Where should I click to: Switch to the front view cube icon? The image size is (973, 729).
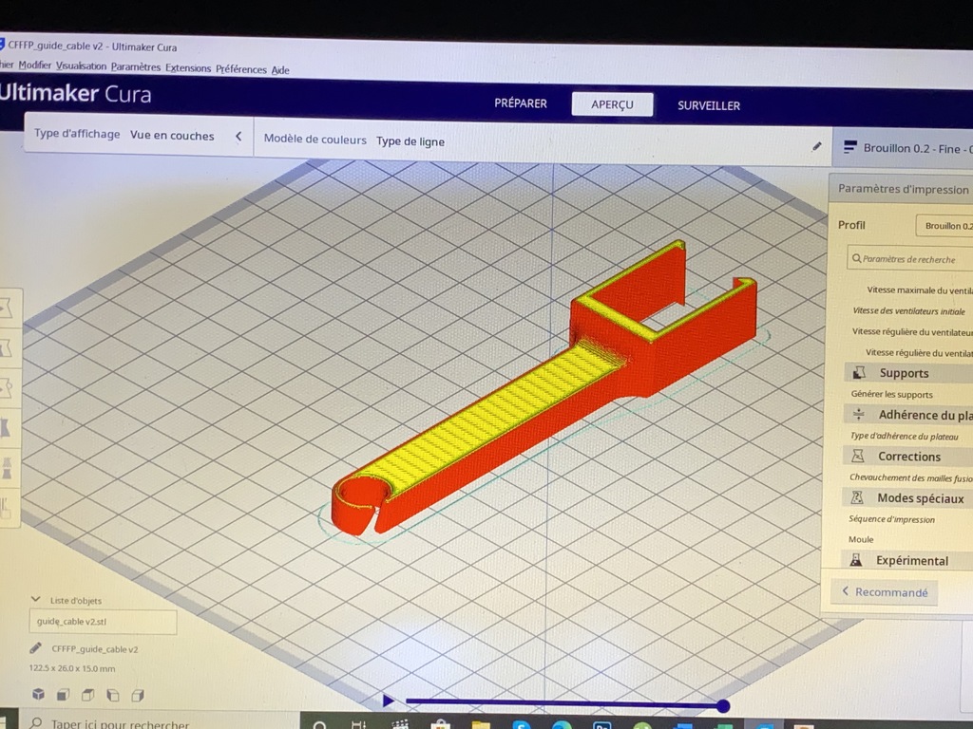63,694
